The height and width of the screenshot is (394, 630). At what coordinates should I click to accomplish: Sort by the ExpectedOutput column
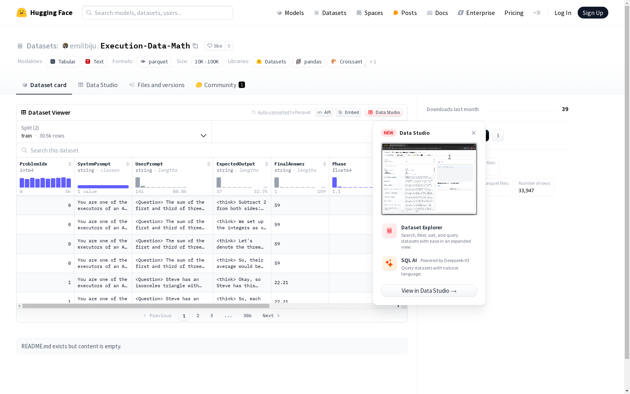(x=267, y=164)
